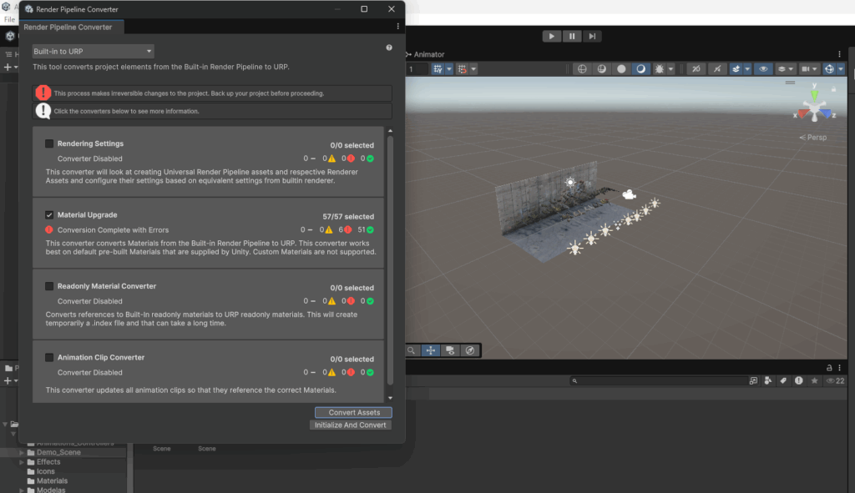Click the Persp projection label in Scene view
This screenshot has height=493, width=855.
[x=813, y=138]
